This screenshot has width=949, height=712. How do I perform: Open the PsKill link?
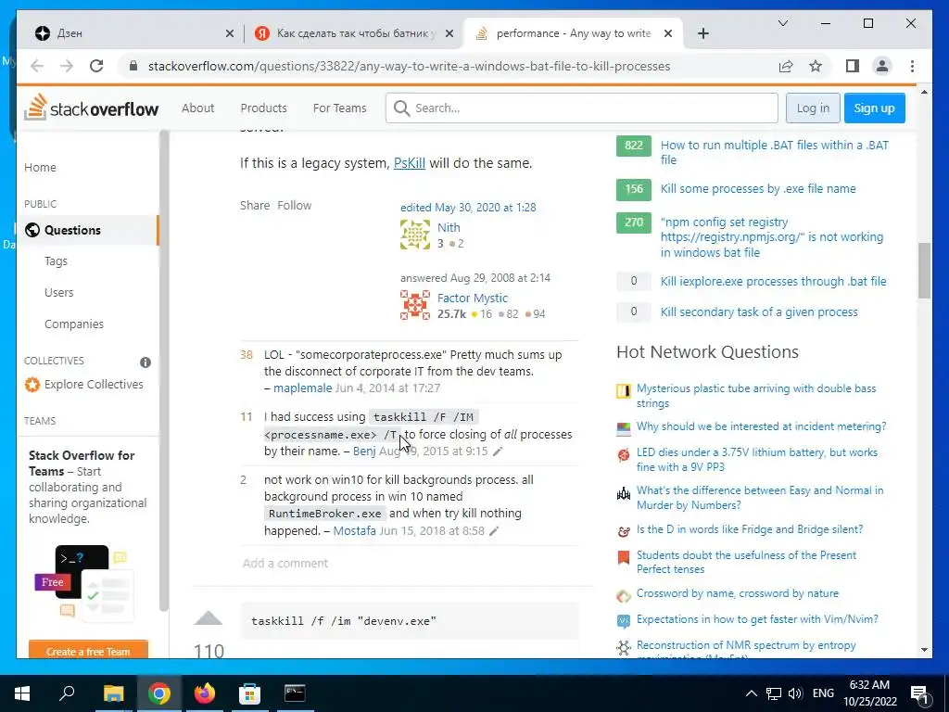[409, 163]
